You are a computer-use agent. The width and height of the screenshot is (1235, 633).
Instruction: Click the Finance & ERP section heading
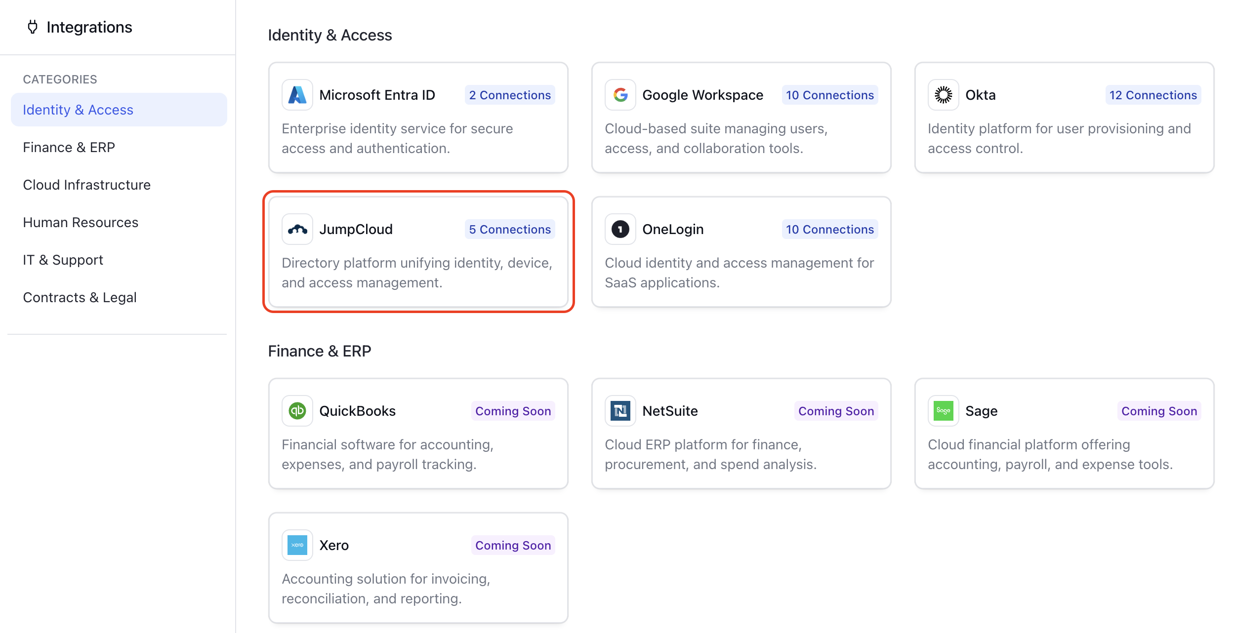pos(319,351)
